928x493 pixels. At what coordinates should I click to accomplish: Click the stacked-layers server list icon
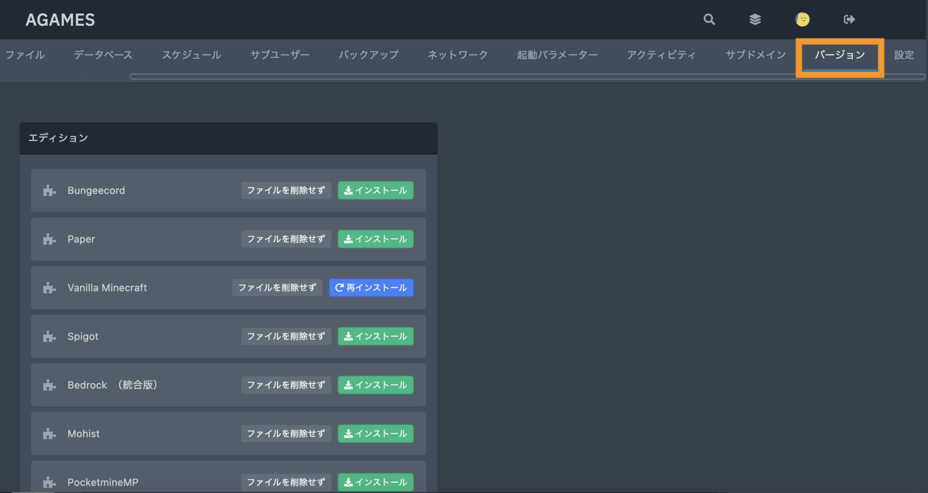tap(755, 19)
